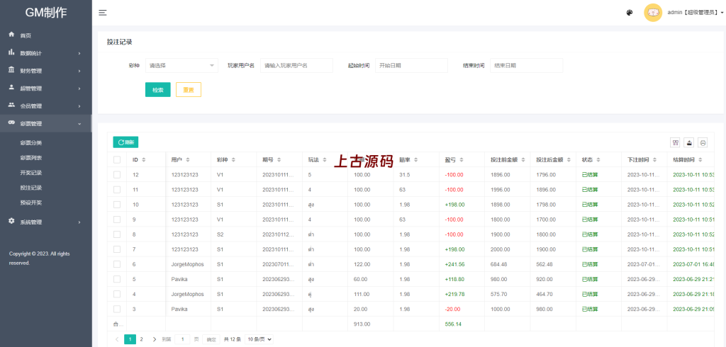The image size is (726, 347).
Task: Check the row with ID 11
Action: 117,190
